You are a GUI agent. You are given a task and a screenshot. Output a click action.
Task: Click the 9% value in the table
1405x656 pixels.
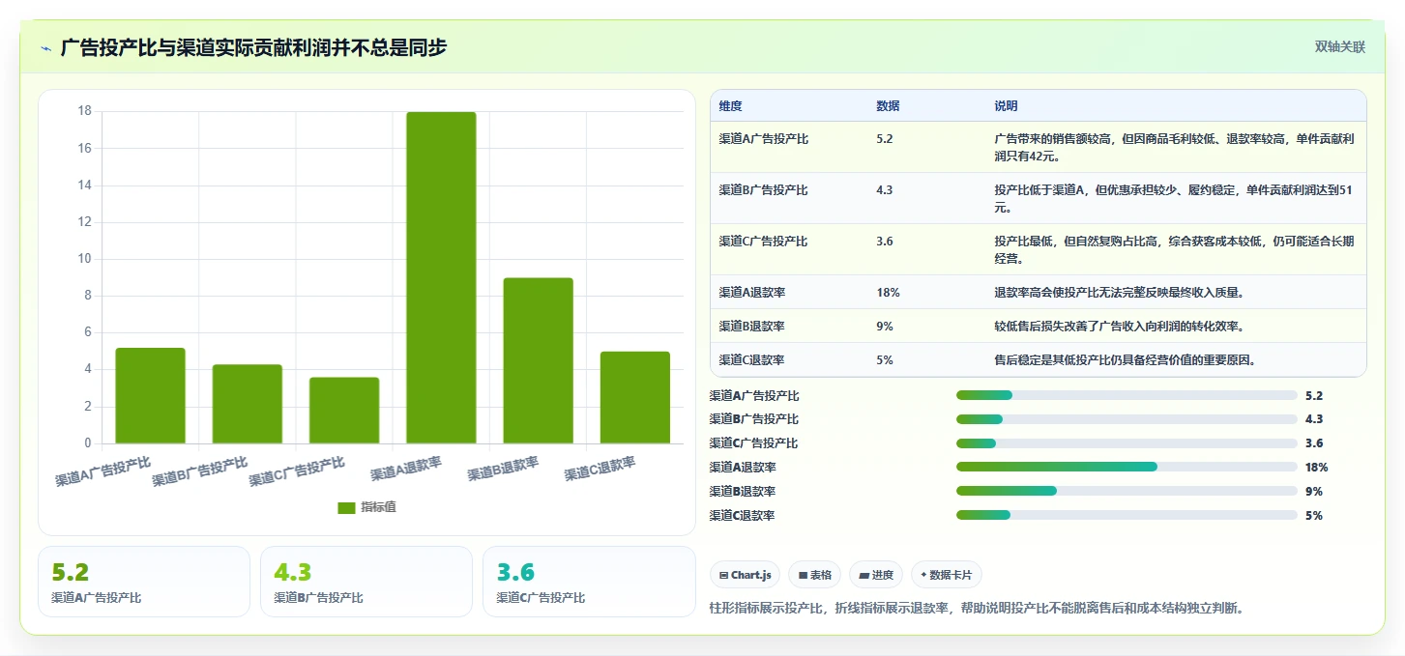(885, 327)
